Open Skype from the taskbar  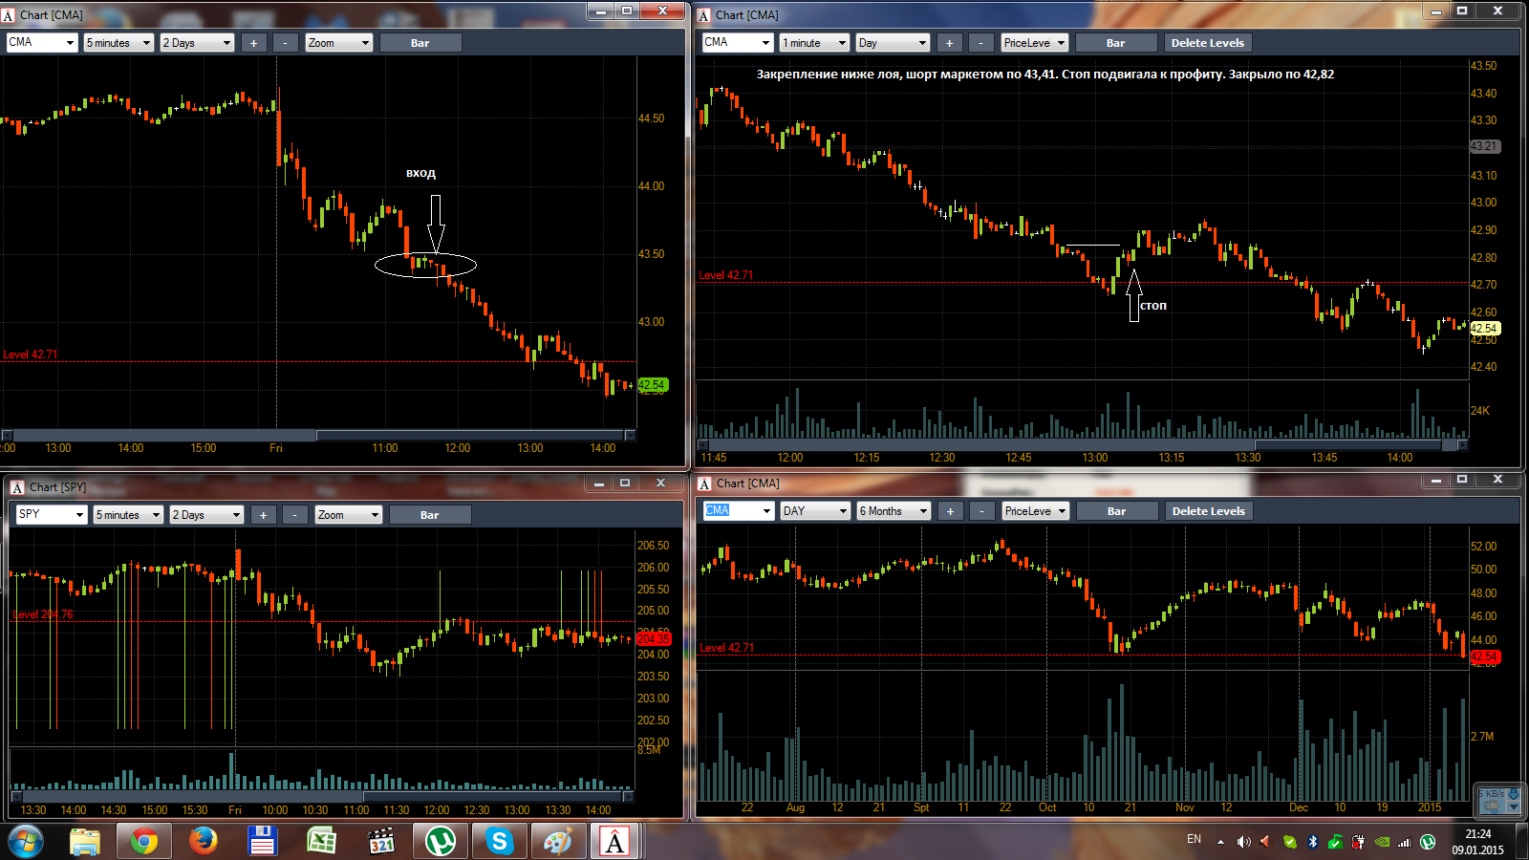click(499, 842)
